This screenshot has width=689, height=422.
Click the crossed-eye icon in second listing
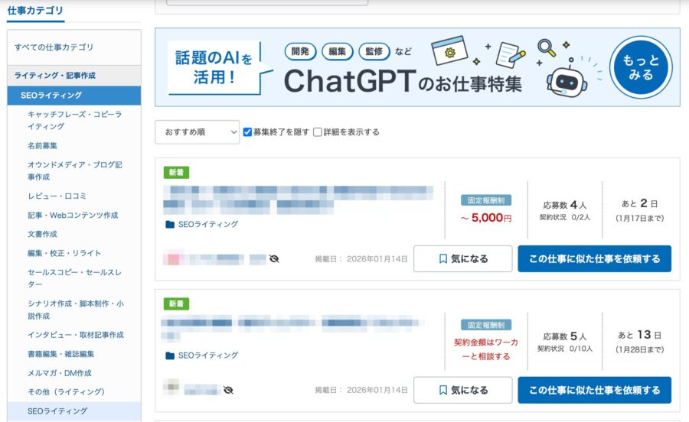[x=228, y=390]
